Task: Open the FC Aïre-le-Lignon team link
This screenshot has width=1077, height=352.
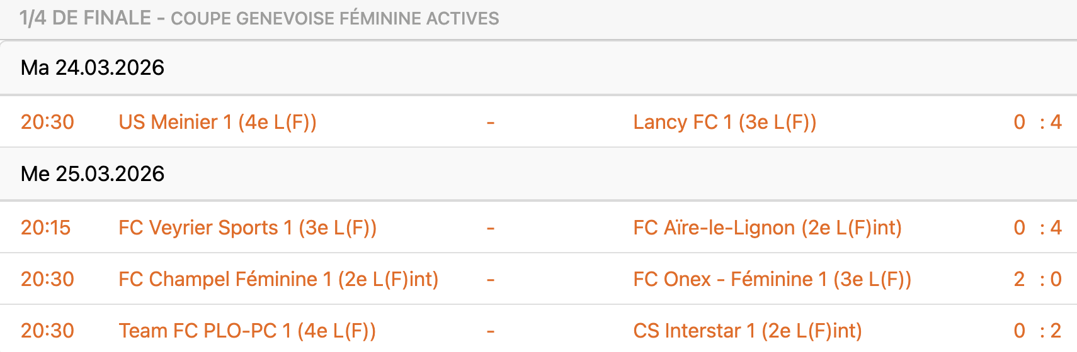Action: click(x=767, y=228)
